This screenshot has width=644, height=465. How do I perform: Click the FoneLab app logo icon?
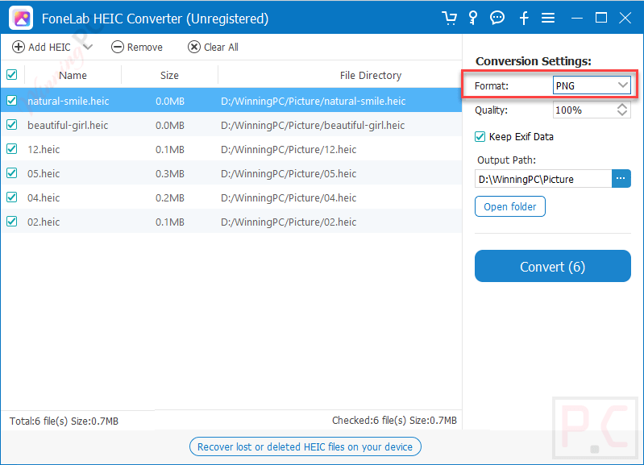tap(21, 18)
